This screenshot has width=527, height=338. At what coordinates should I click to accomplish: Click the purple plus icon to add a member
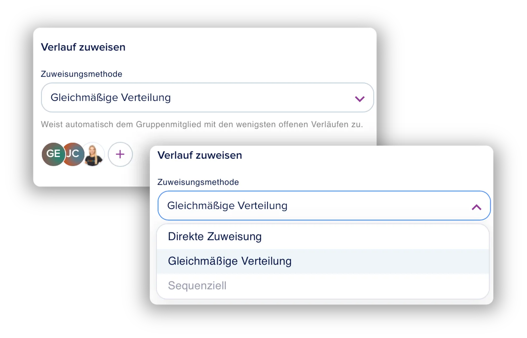(120, 154)
